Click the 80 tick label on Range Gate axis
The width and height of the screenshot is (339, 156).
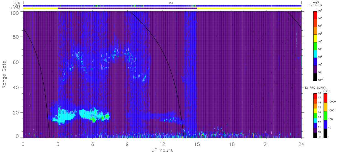point(16,37)
